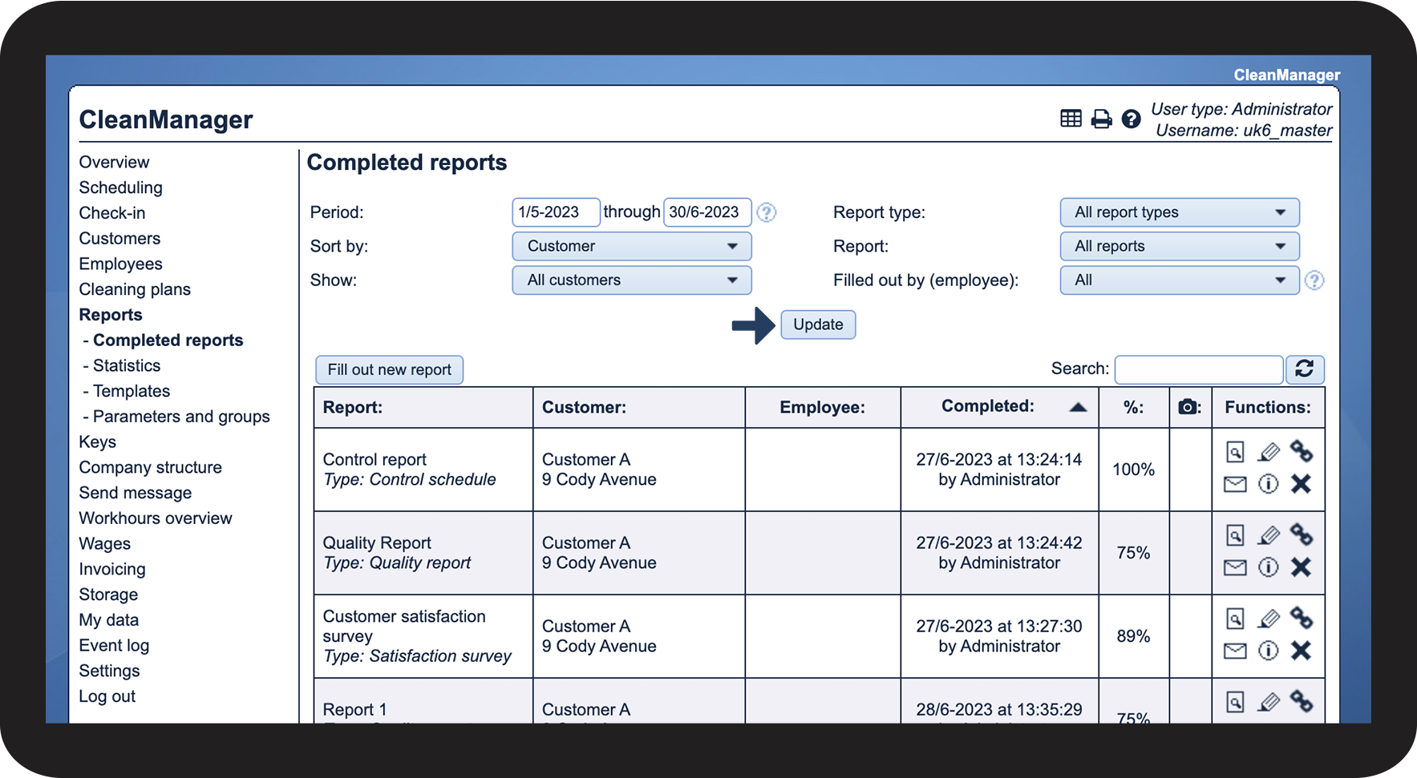Edit the Quality Report with pencil icon
1417x778 pixels.
(1268, 536)
